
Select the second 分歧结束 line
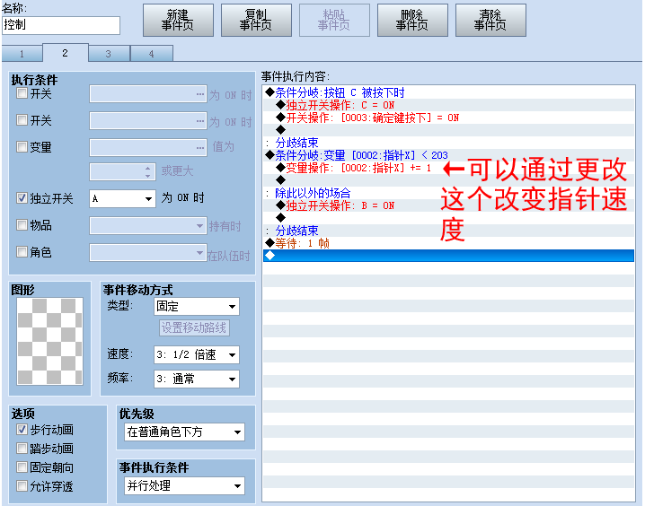click(x=448, y=231)
